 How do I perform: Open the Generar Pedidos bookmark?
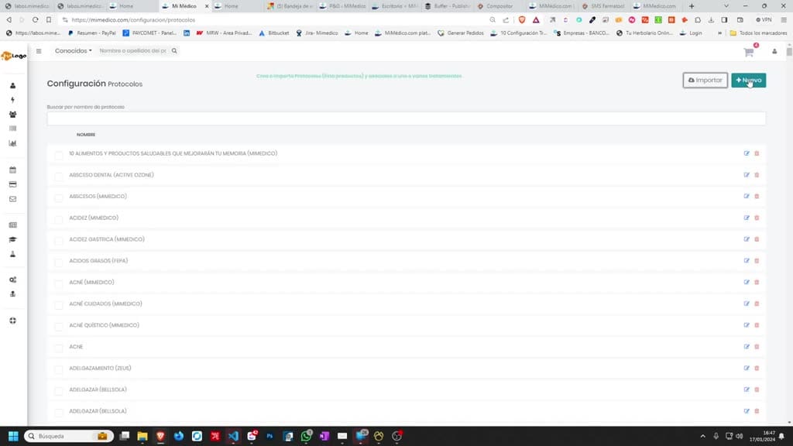pyautogui.click(x=461, y=33)
